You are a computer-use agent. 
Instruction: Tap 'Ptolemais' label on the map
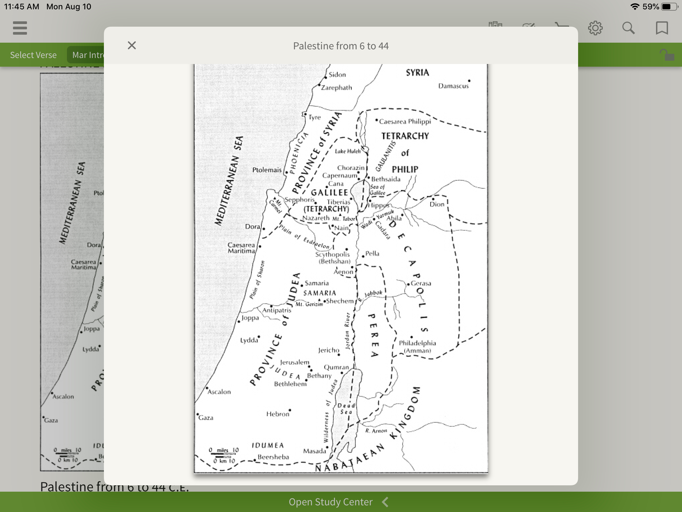tap(267, 170)
